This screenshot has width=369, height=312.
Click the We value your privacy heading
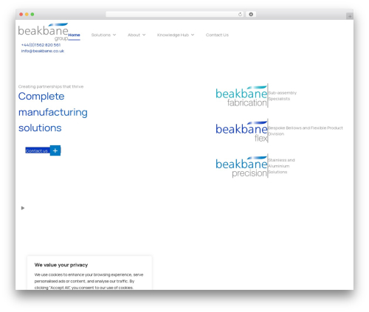61,265
